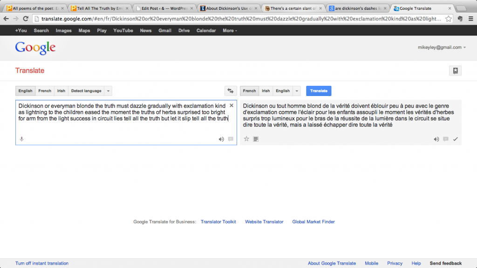Select Irish as the source language
477x268 pixels.
(x=61, y=91)
